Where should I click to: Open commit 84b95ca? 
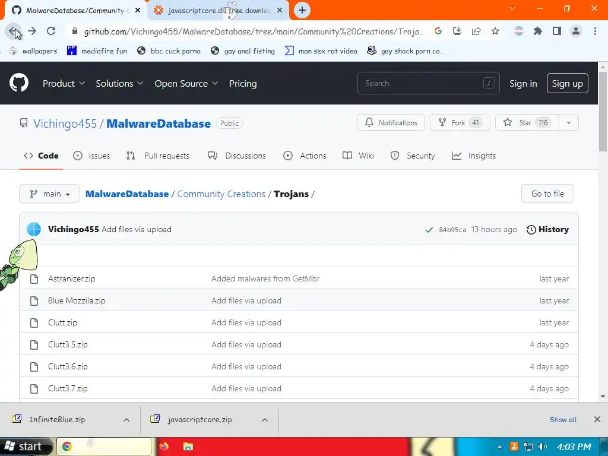(452, 230)
